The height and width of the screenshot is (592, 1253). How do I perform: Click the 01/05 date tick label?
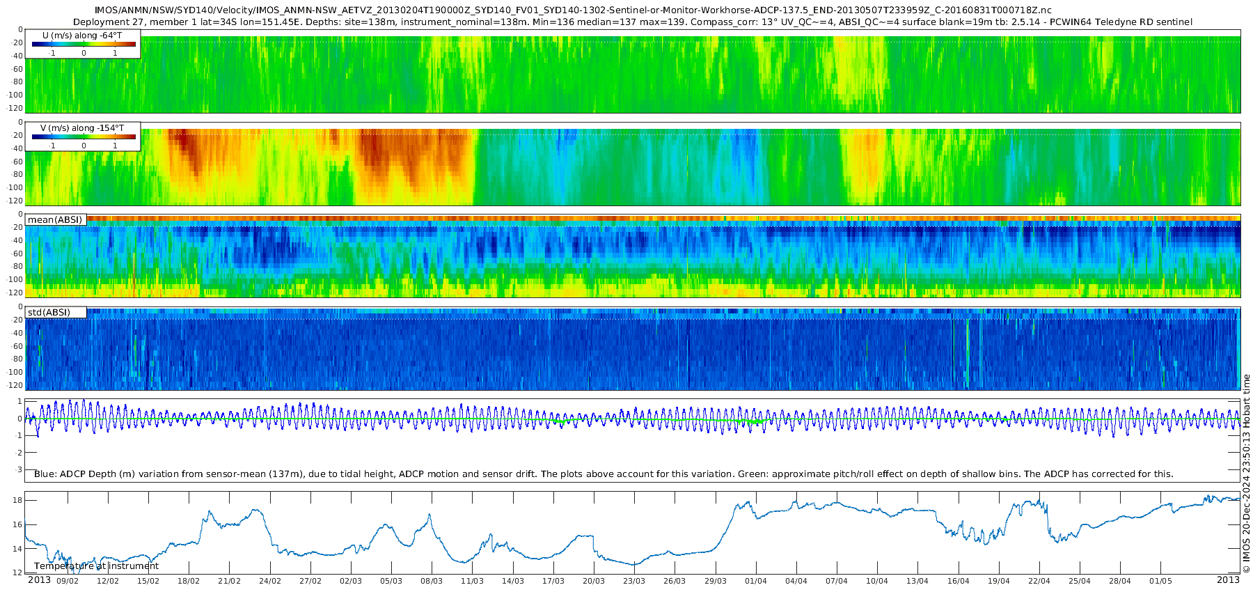(x=1160, y=581)
